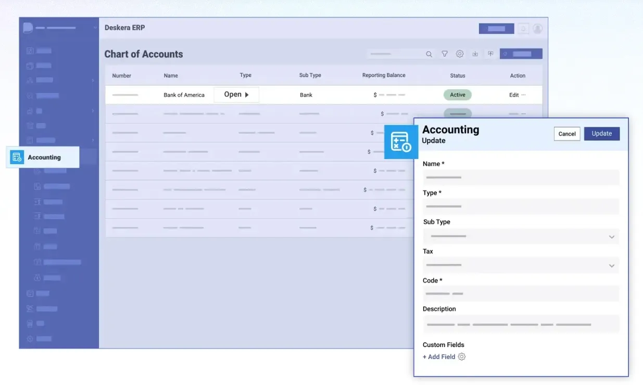Click Edit on Bank of America row
643x385 pixels.
514,95
